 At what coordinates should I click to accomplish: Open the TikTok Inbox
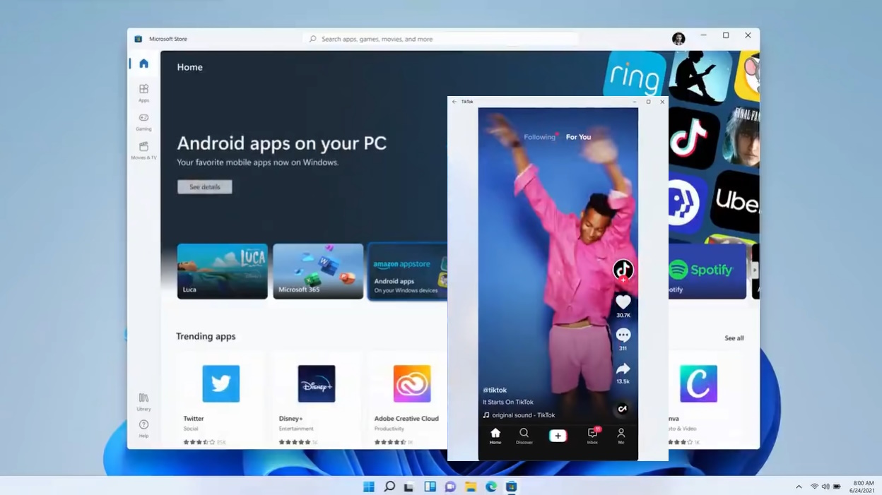click(592, 436)
